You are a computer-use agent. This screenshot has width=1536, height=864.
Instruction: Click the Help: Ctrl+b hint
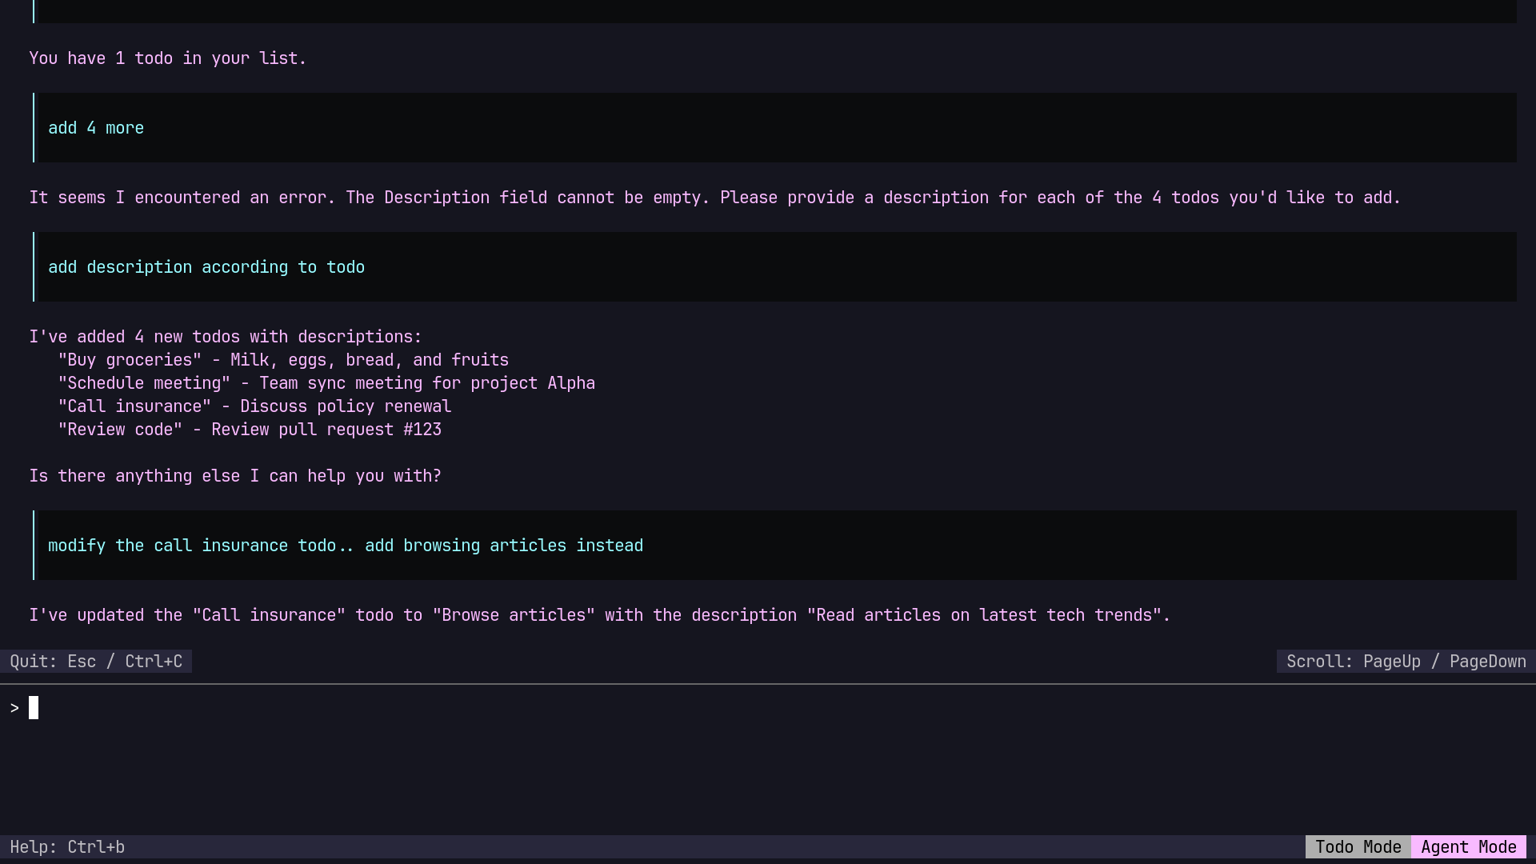coord(67,846)
